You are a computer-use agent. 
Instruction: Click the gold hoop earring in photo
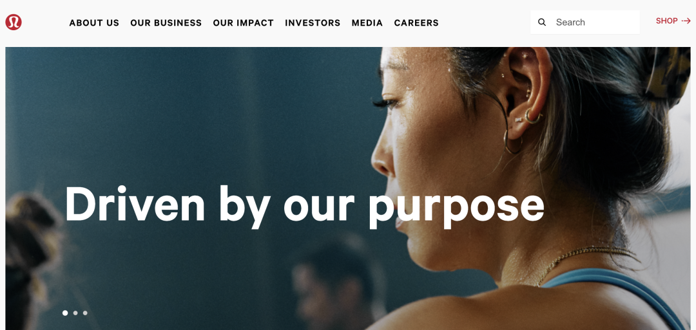(512, 142)
